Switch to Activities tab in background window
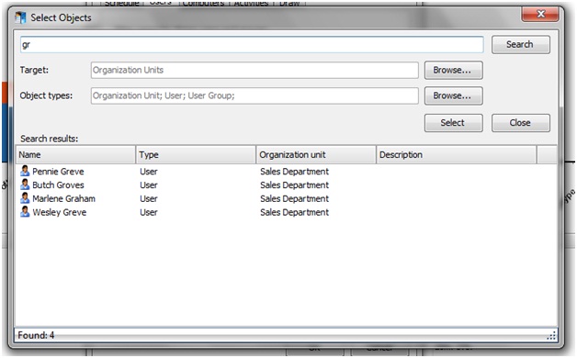577x358 pixels. coord(251,4)
